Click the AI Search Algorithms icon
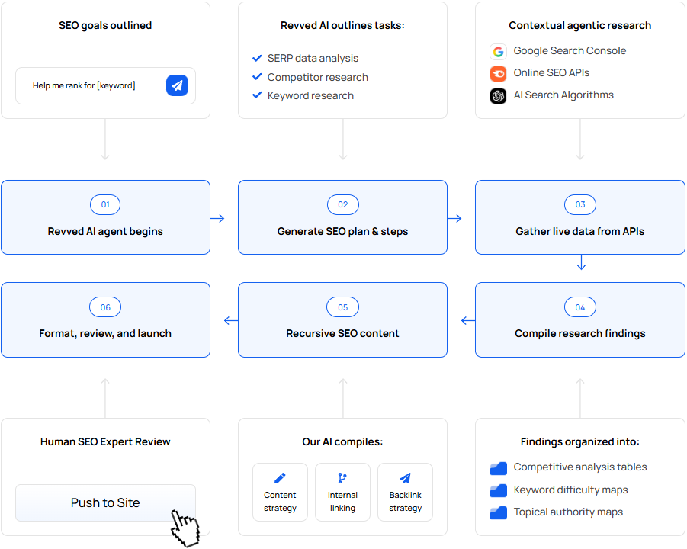687x549 pixels. (x=498, y=96)
